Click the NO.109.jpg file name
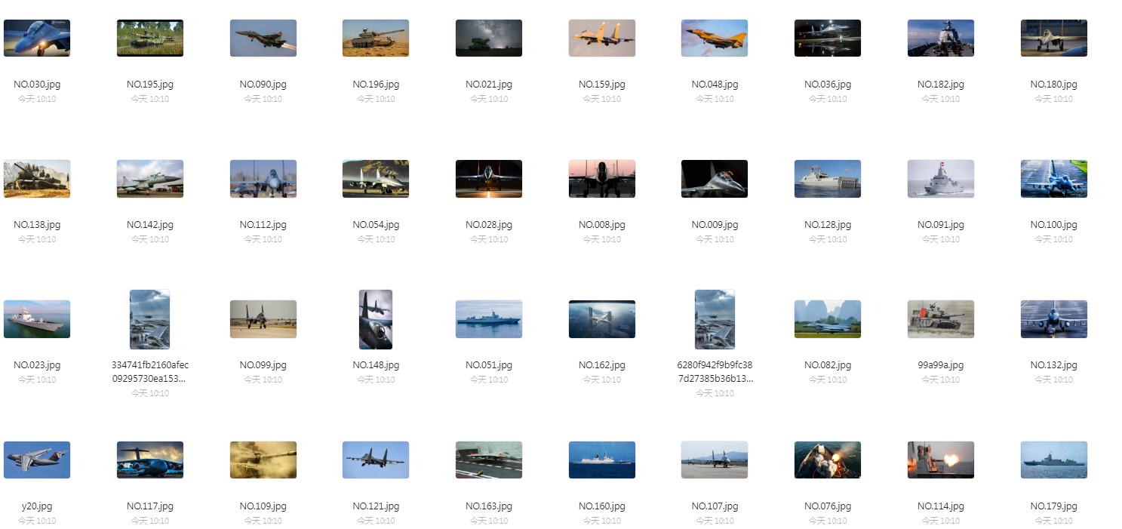The image size is (1122, 529). click(x=263, y=506)
